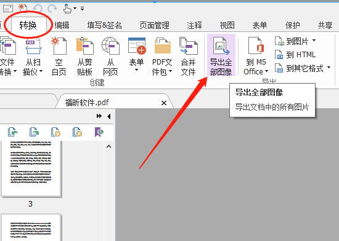Collapse the navigation panel left arrow
This screenshot has height=241, width=339.
tap(109, 116)
